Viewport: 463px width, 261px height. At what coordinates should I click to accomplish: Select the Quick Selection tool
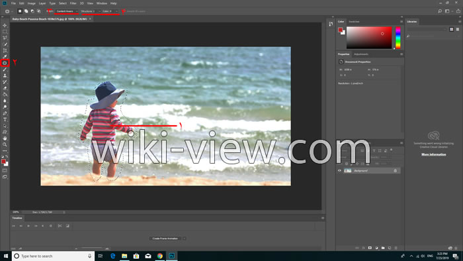5,44
